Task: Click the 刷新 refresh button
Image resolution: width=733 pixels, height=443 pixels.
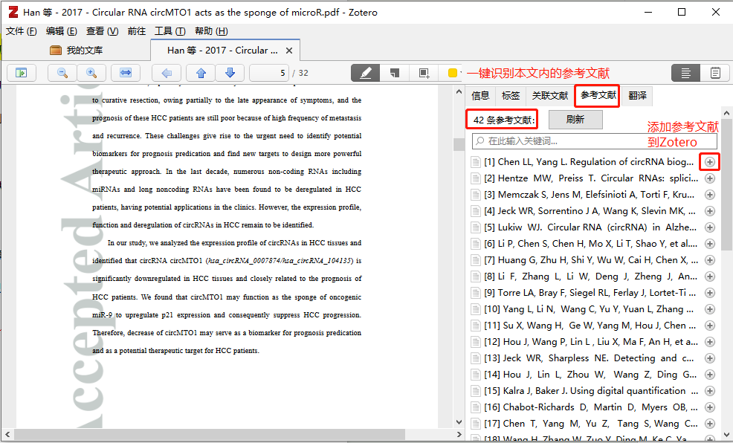Action: point(575,120)
